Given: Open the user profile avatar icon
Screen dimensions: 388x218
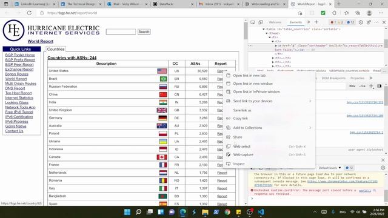Looking at the screenshot, I should pos(369,13).
